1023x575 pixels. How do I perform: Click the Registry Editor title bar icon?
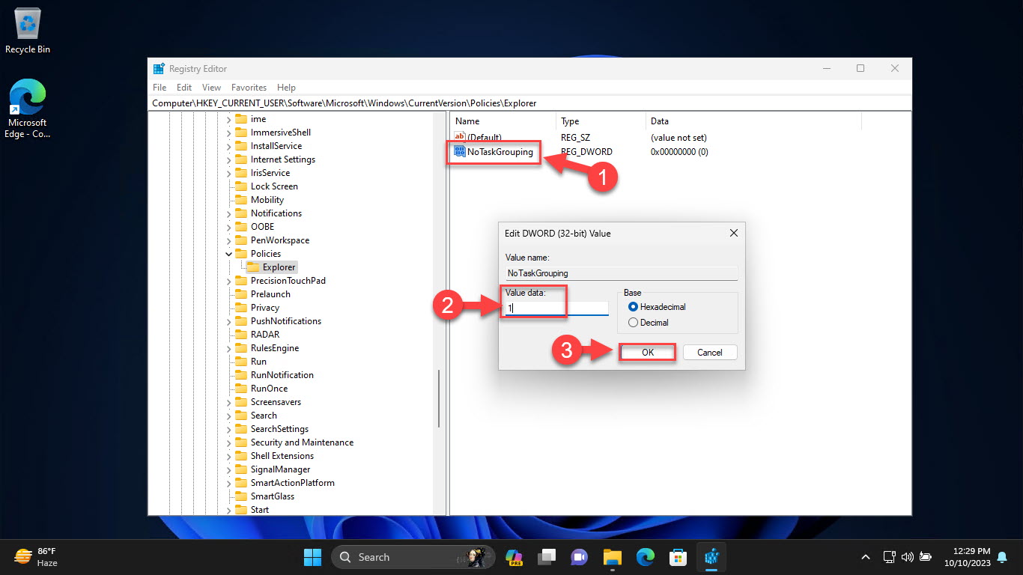click(x=159, y=68)
